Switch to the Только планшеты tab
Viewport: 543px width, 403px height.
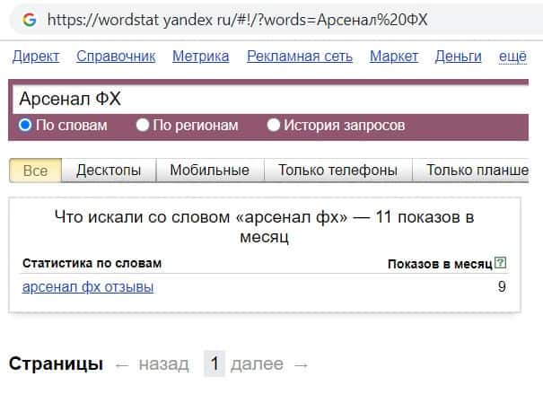[471, 171]
